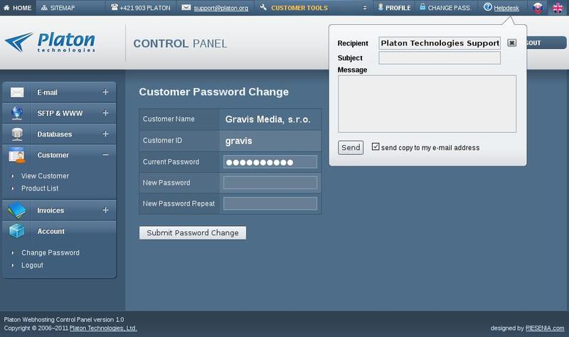Open support@platon.org email link

point(221,8)
